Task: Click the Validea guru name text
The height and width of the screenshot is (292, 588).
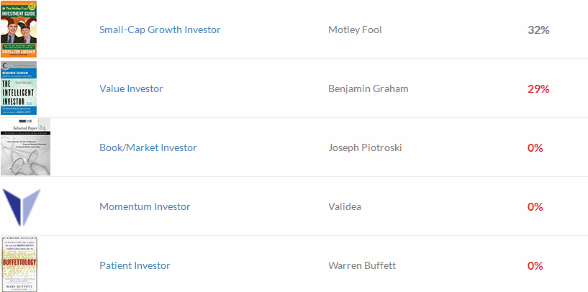Action: point(345,206)
